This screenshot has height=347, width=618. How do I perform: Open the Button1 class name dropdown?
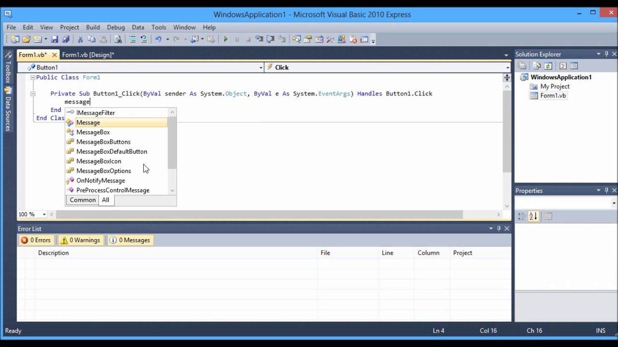coord(261,67)
